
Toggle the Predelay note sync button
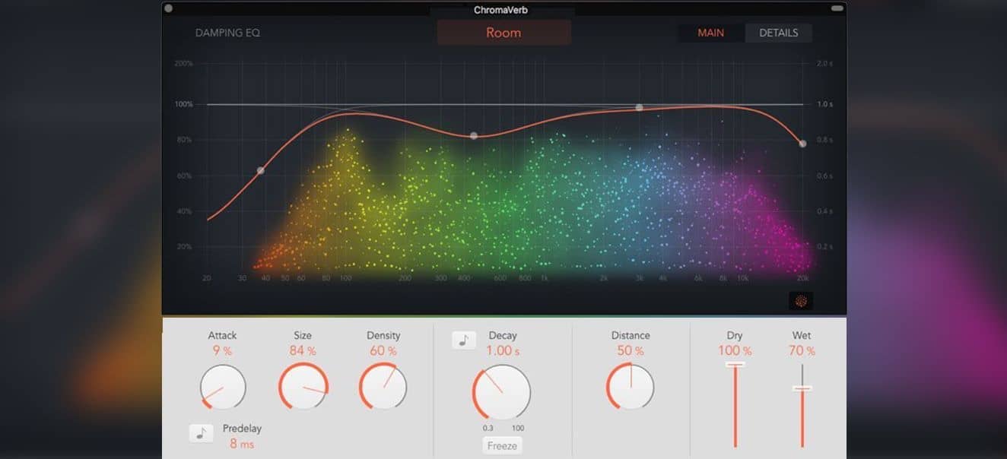[201, 433]
